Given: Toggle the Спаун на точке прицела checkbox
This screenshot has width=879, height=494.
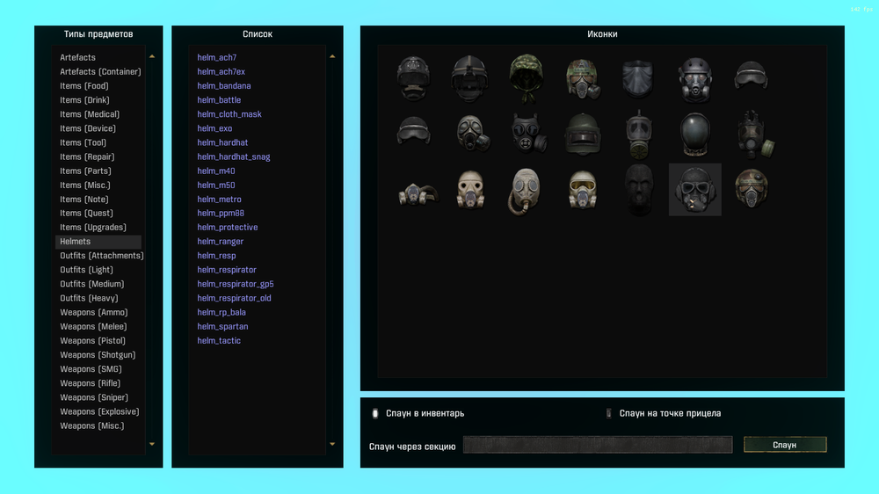Looking at the screenshot, I should [608, 413].
